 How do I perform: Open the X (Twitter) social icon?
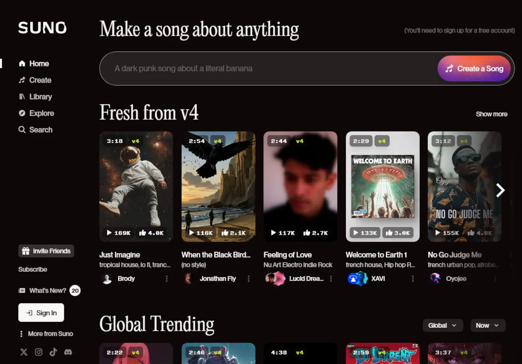[24, 352]
